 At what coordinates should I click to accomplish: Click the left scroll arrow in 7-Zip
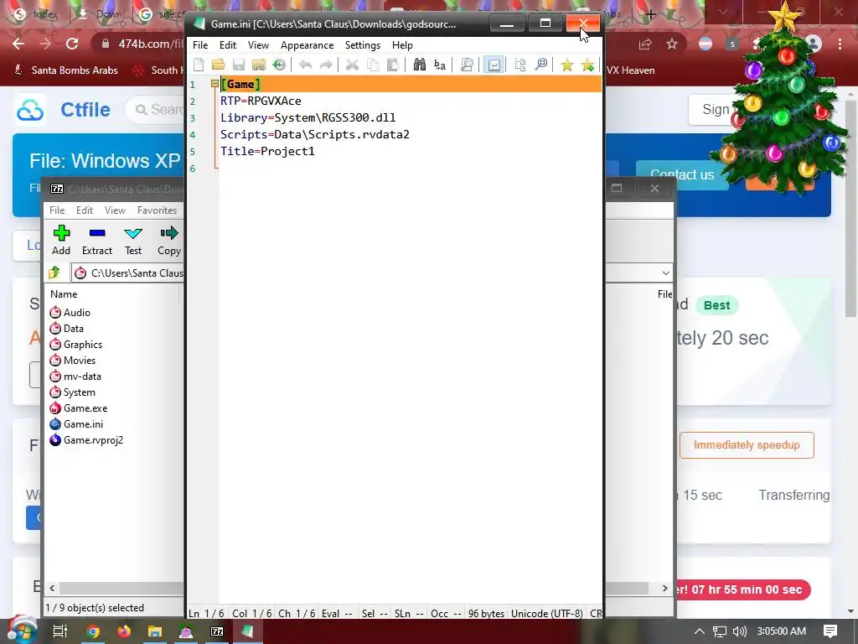[52, 588]
